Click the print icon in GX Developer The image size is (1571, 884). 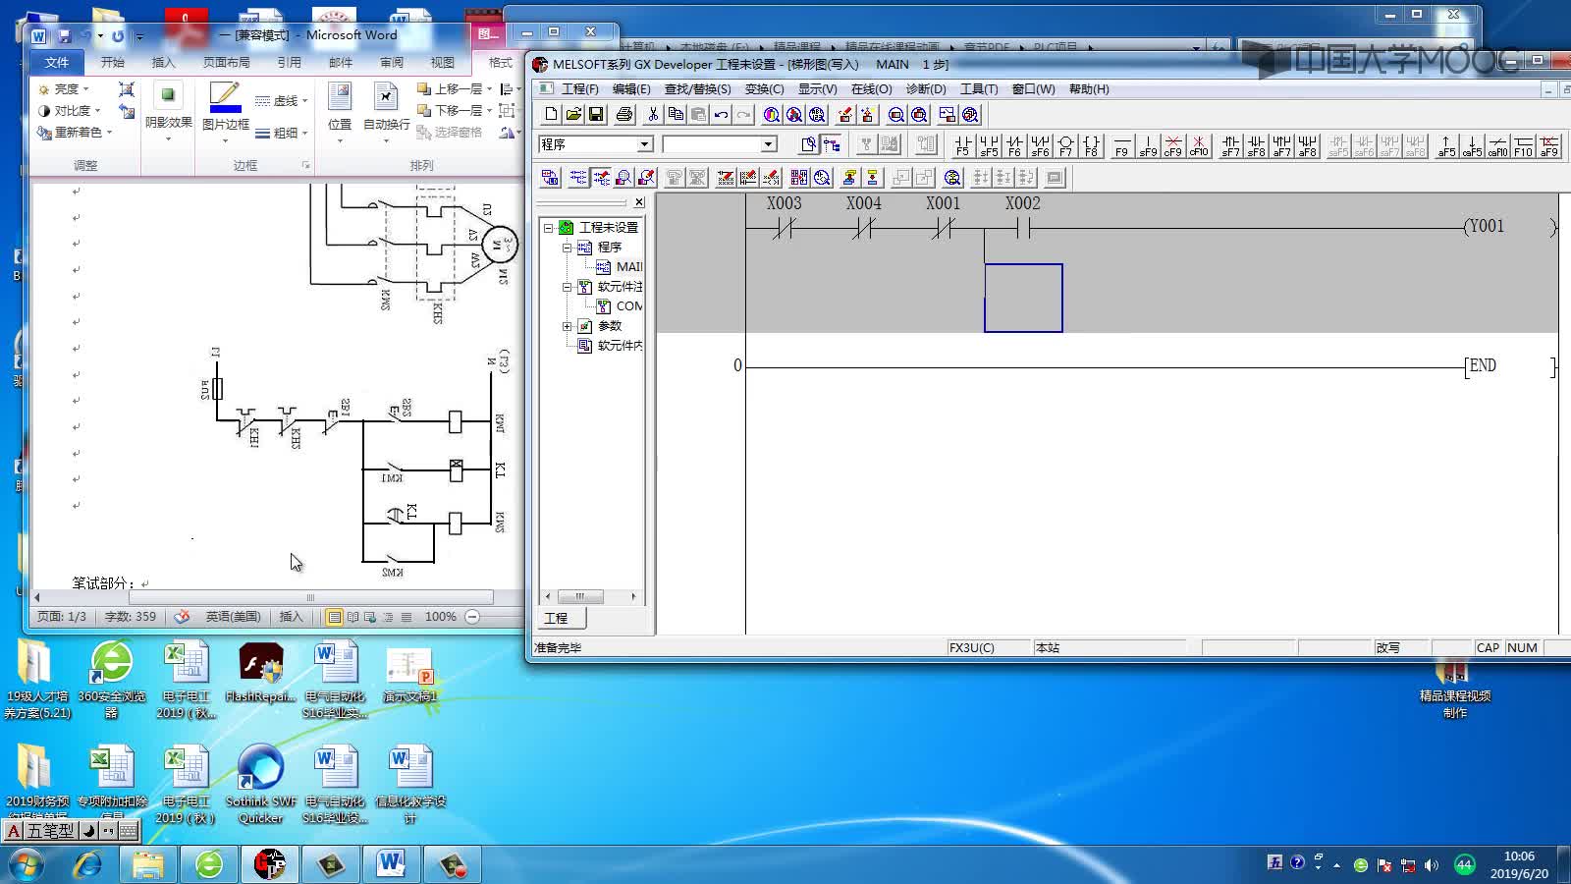tap(624, 114)
